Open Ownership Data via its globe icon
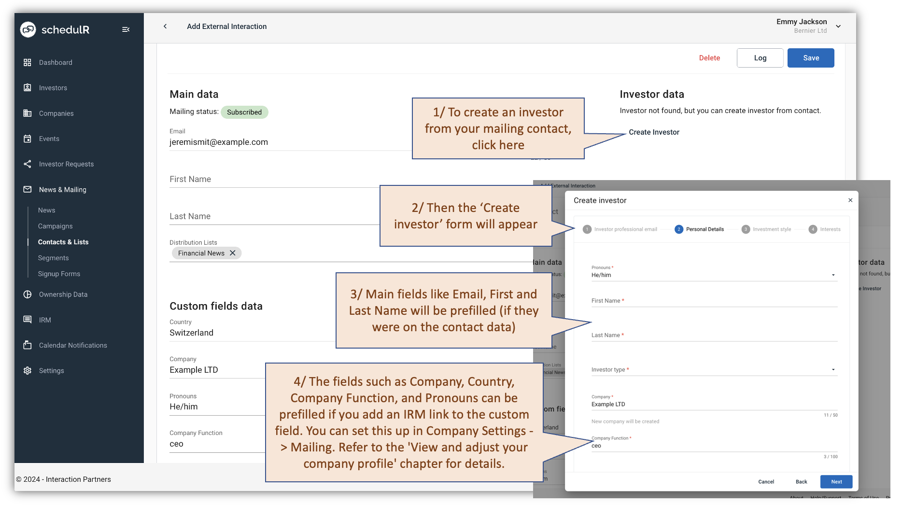 [x=28, y=294]
